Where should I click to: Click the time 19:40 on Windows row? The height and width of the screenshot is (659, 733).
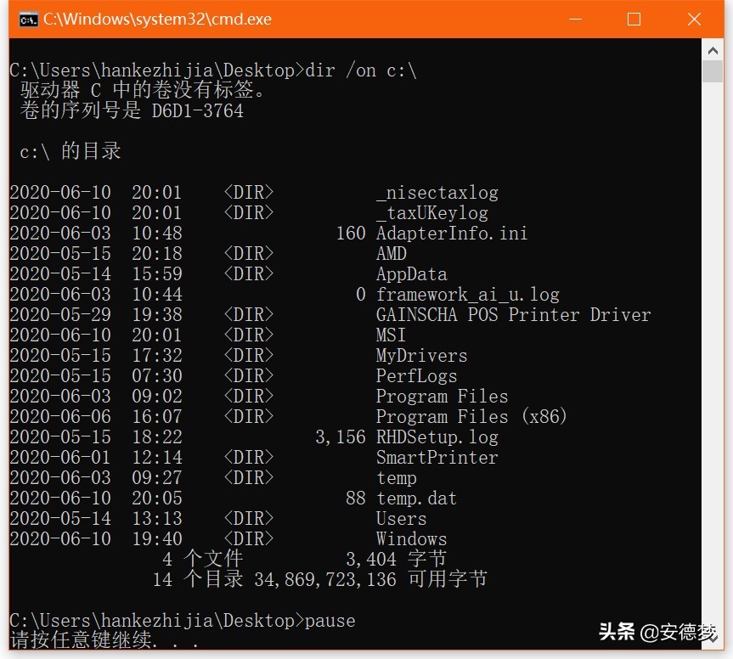156,539
